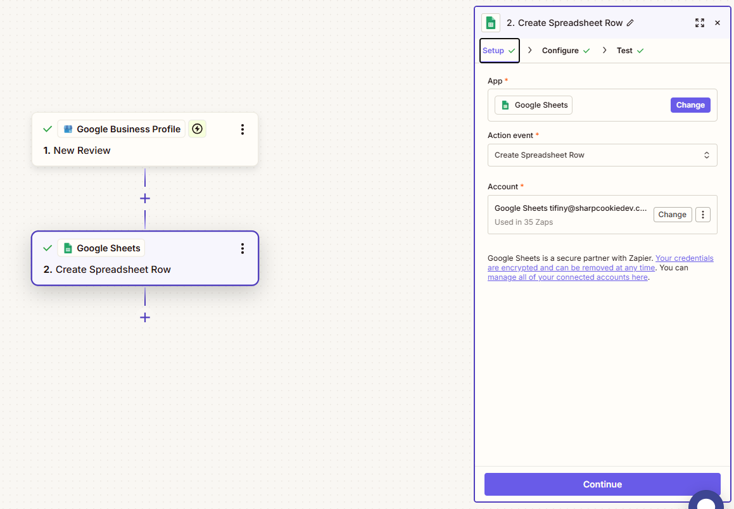Screen dimensions: 734x509
Task: Select the Google Sheets action step card
Action: [x=145, y=258]
